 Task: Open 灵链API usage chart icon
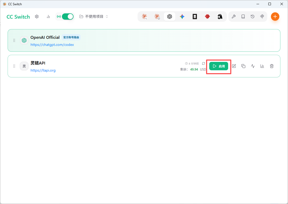click(x=262, y=66)
